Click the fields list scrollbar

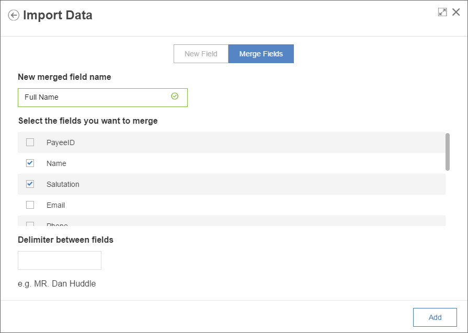[448, 152]
